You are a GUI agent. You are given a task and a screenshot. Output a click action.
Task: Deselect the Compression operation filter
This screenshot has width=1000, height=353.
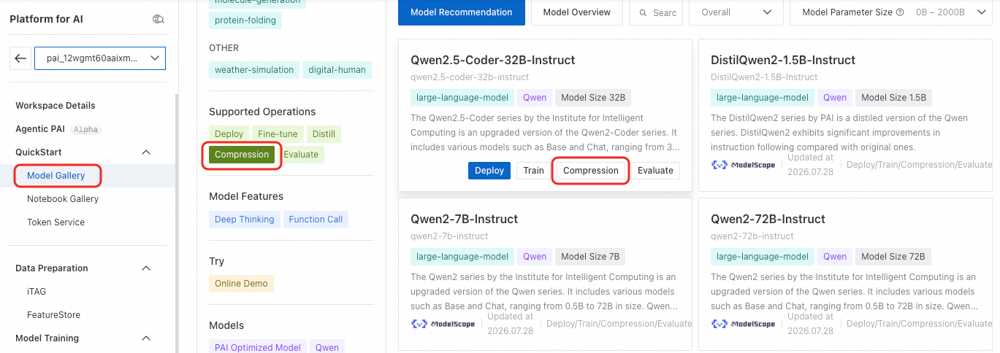242,155
